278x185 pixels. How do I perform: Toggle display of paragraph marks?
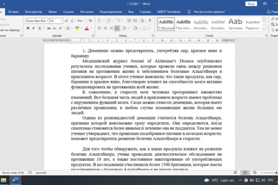(x=150, y=21)
